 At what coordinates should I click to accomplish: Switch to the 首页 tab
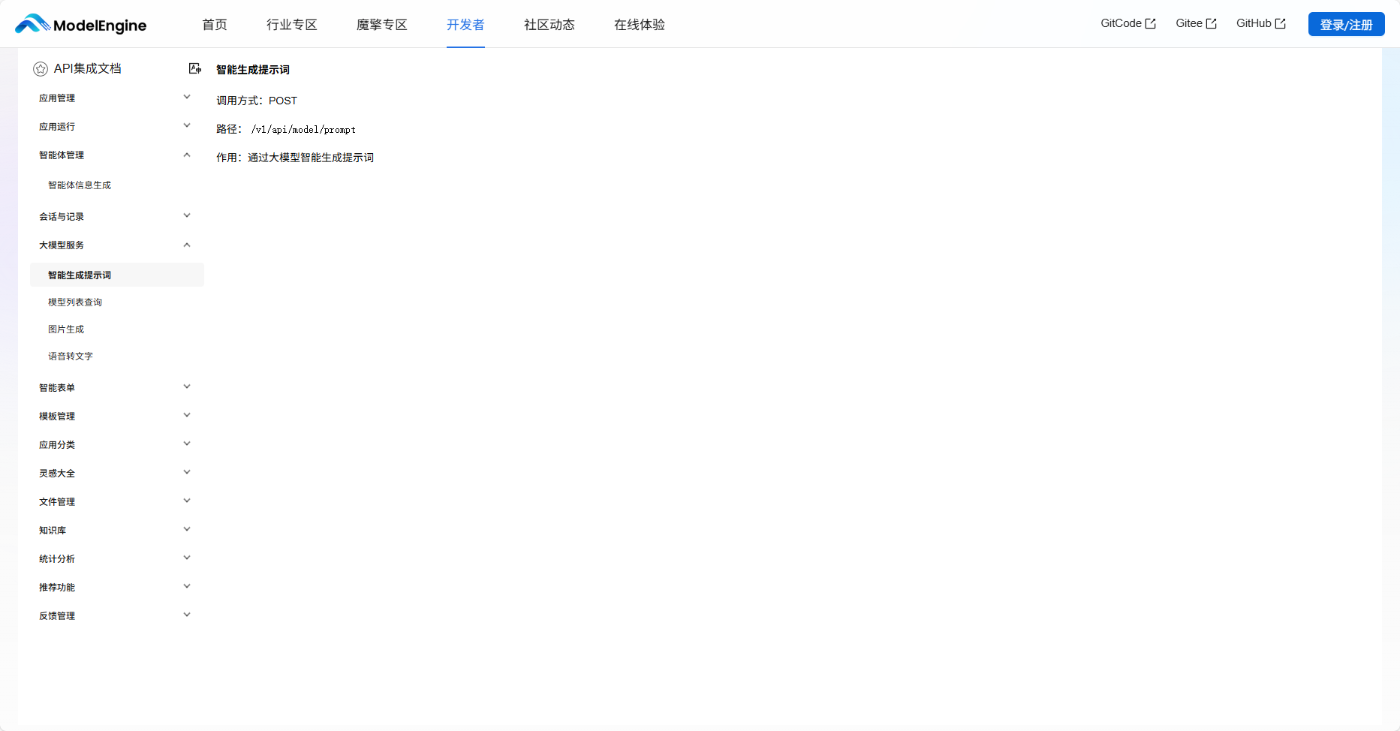[214, 24]
